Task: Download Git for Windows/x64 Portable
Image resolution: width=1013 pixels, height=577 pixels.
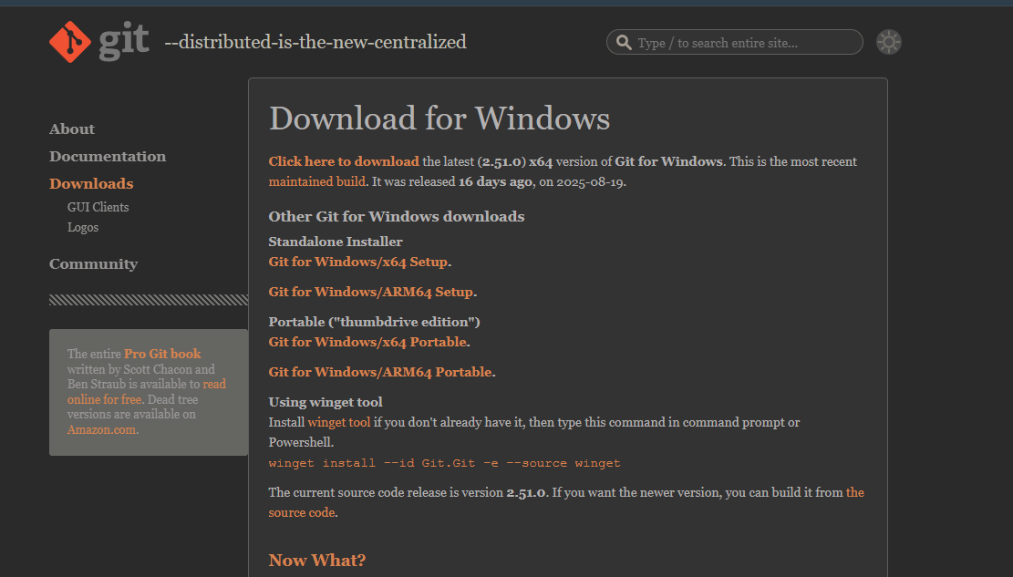Action: point(367,342)
